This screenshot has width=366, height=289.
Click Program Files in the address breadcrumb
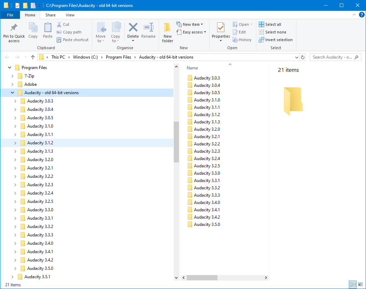(119, 57)
